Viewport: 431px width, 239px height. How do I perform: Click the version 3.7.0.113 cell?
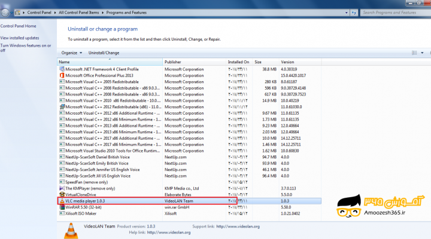tap(289, 188)
